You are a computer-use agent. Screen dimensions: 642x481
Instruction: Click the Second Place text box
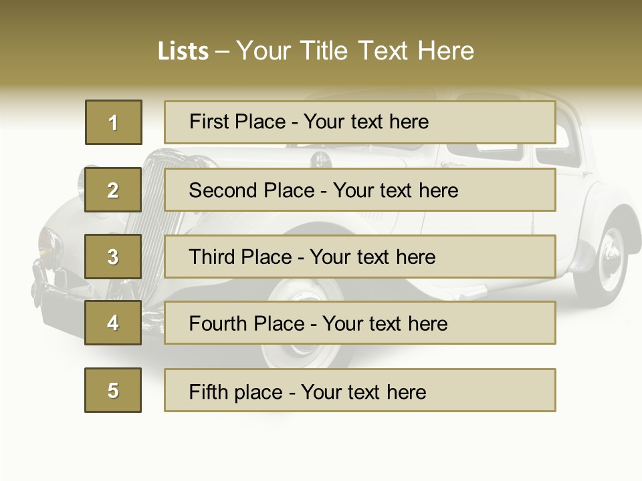tap(360, 190)
